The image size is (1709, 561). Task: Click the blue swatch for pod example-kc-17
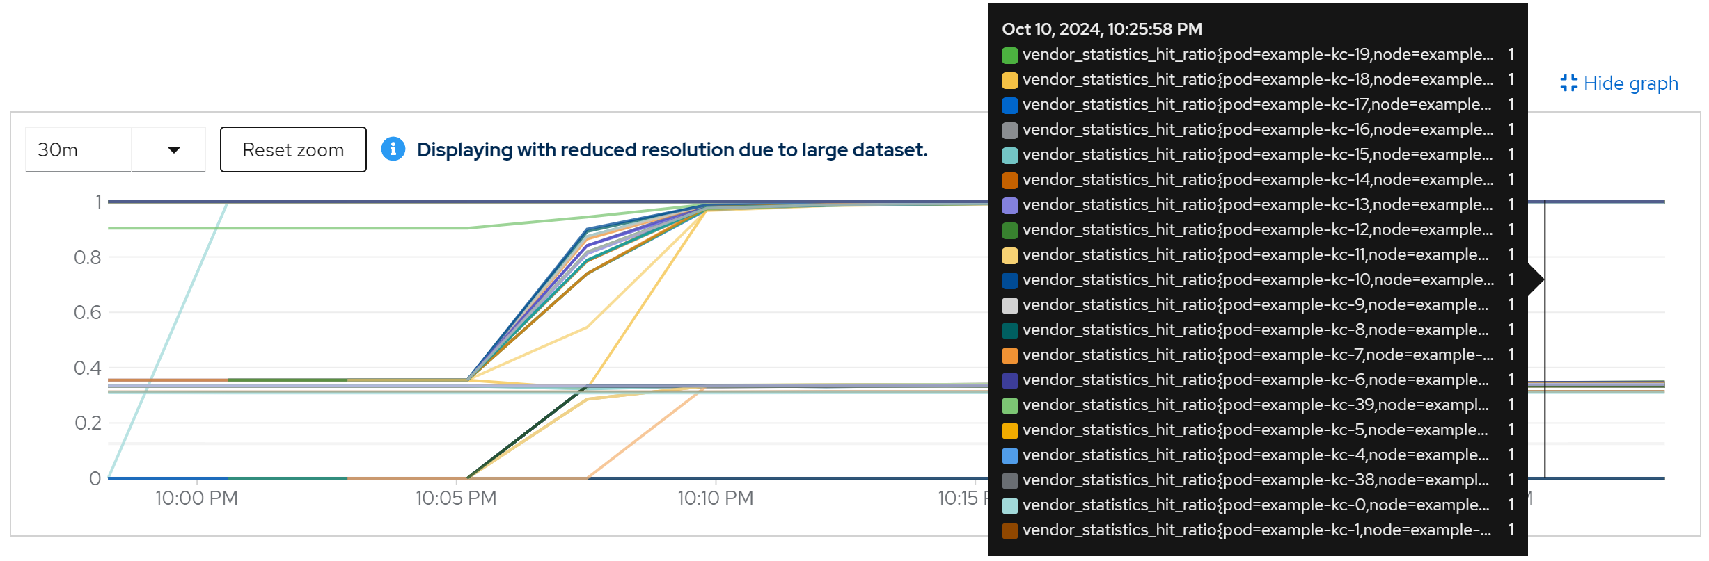[1010, 105]
